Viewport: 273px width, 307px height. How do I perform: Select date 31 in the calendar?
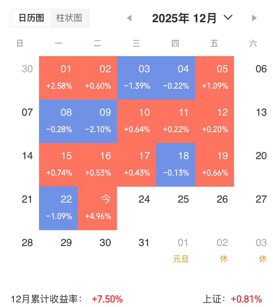(144, 243)
